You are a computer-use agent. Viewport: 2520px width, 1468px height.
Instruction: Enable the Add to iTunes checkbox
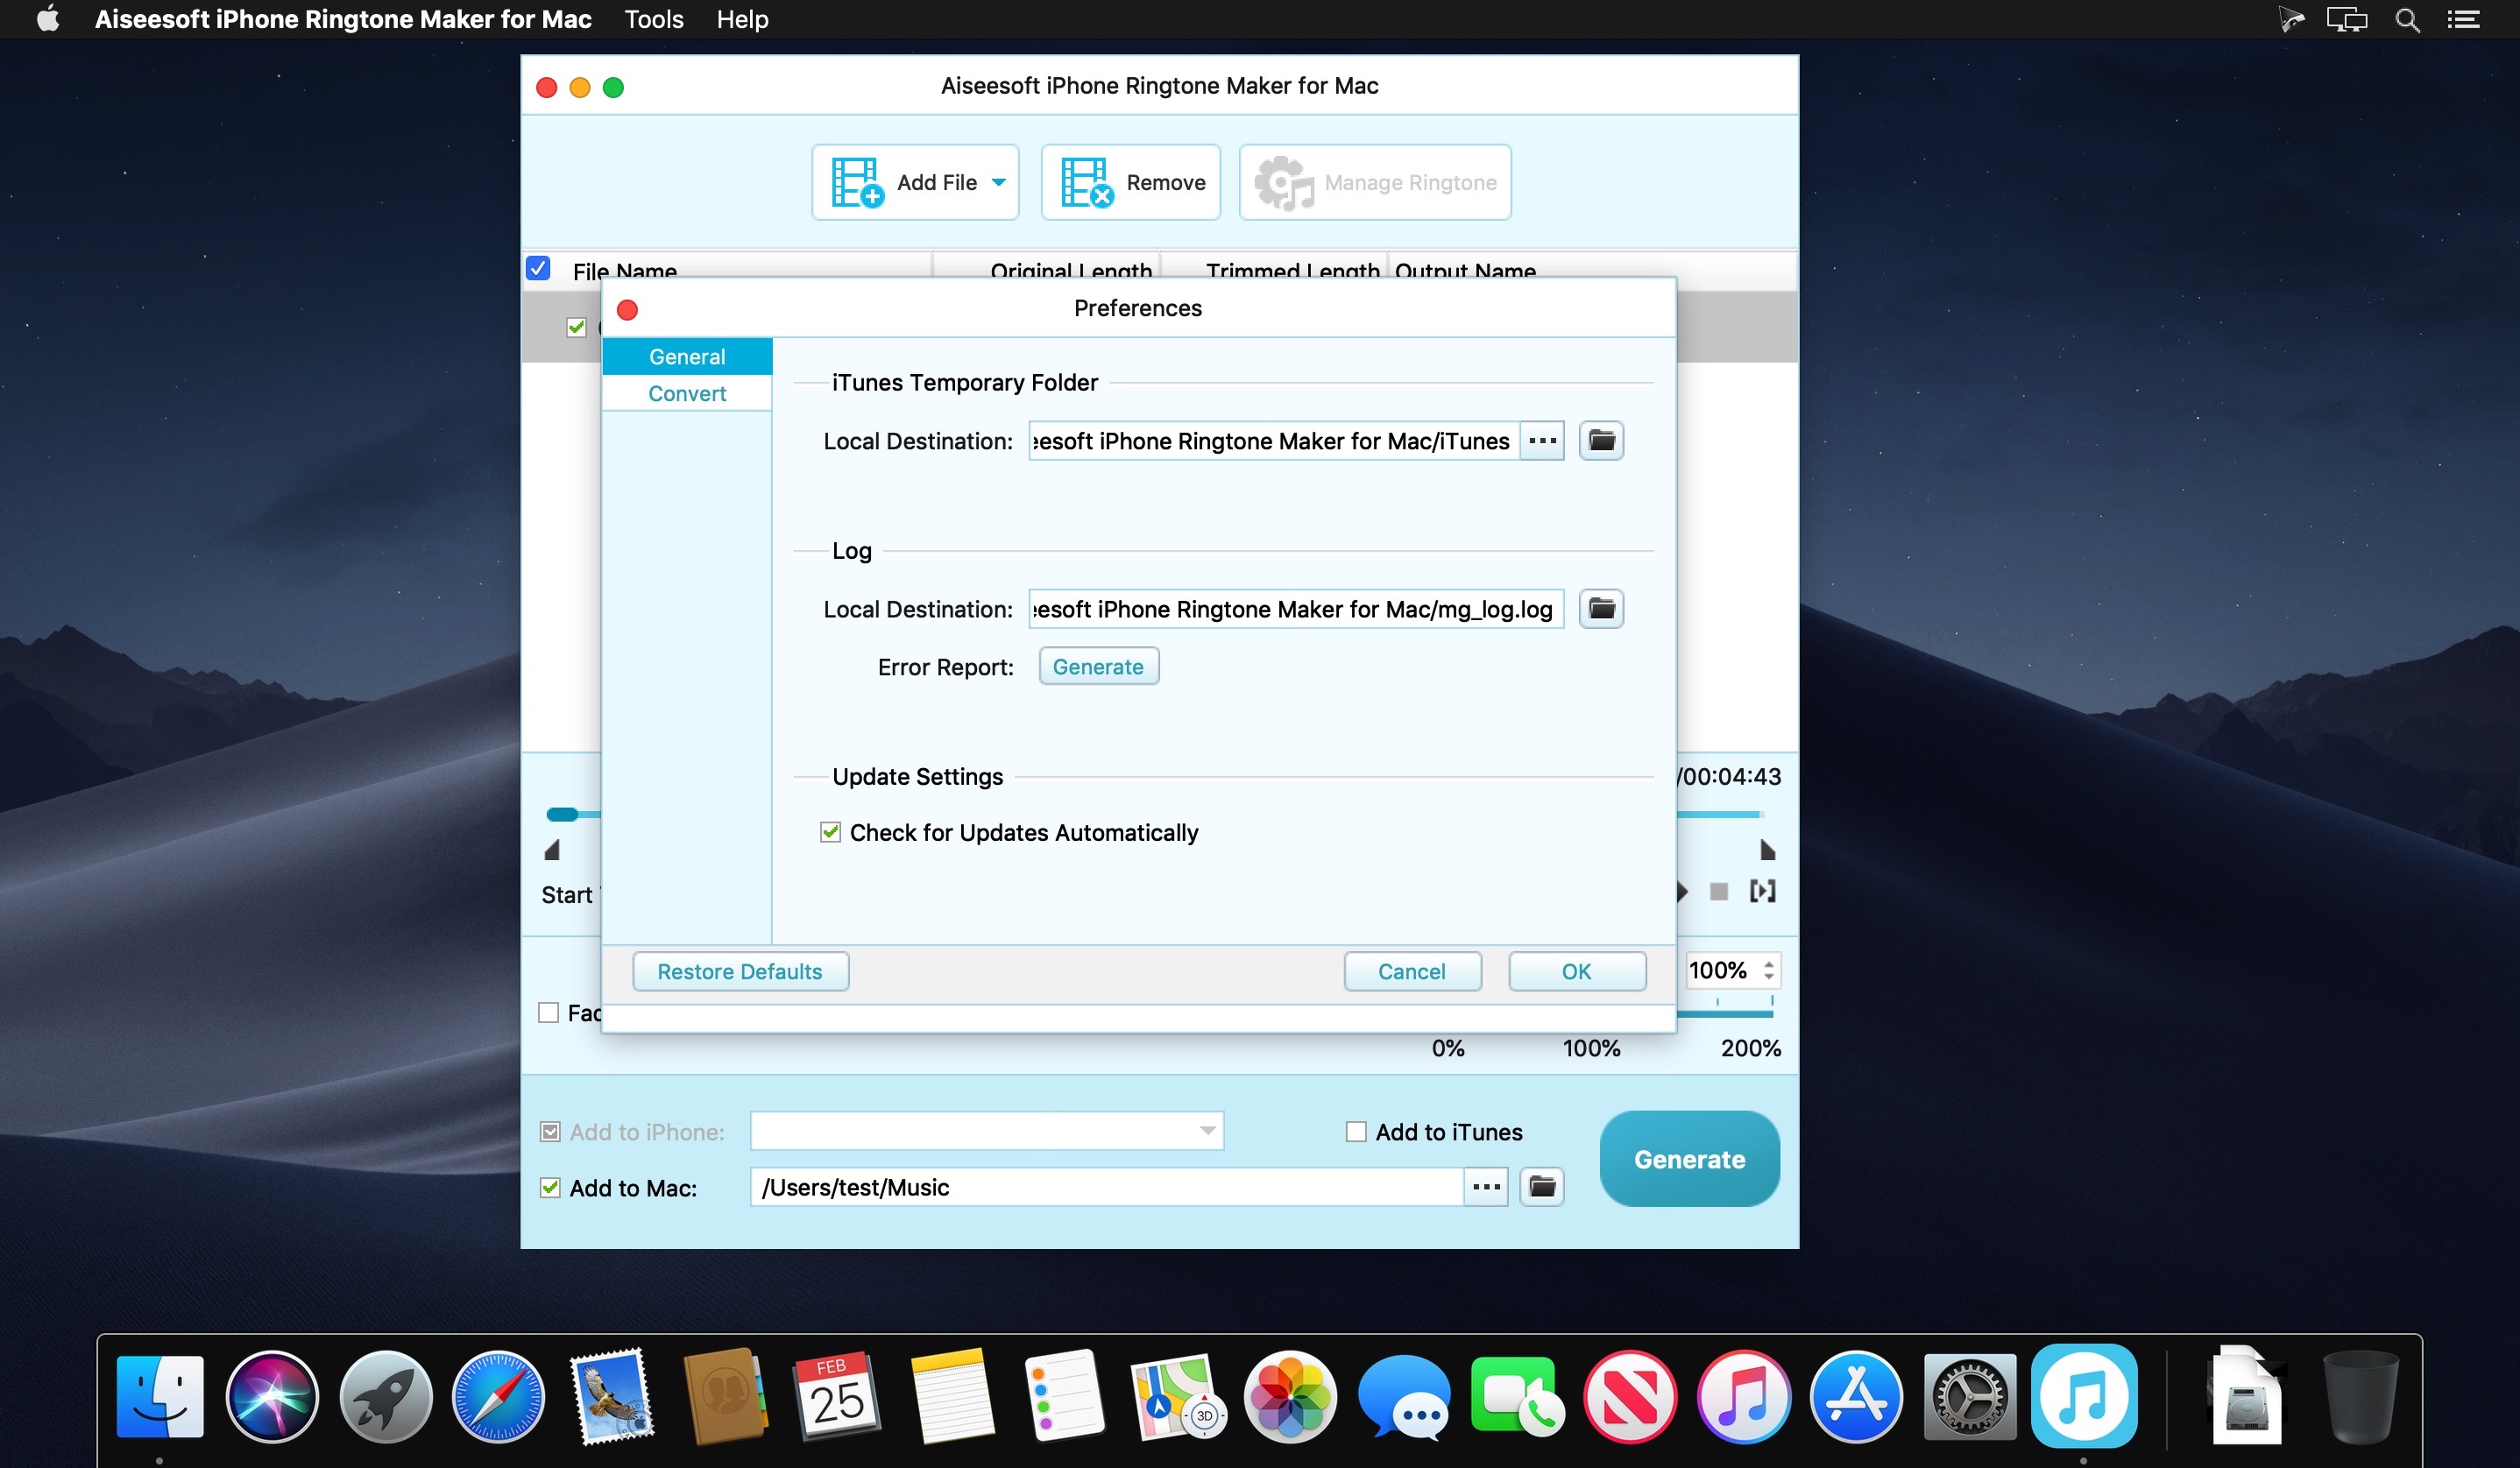point(1355,1132)
